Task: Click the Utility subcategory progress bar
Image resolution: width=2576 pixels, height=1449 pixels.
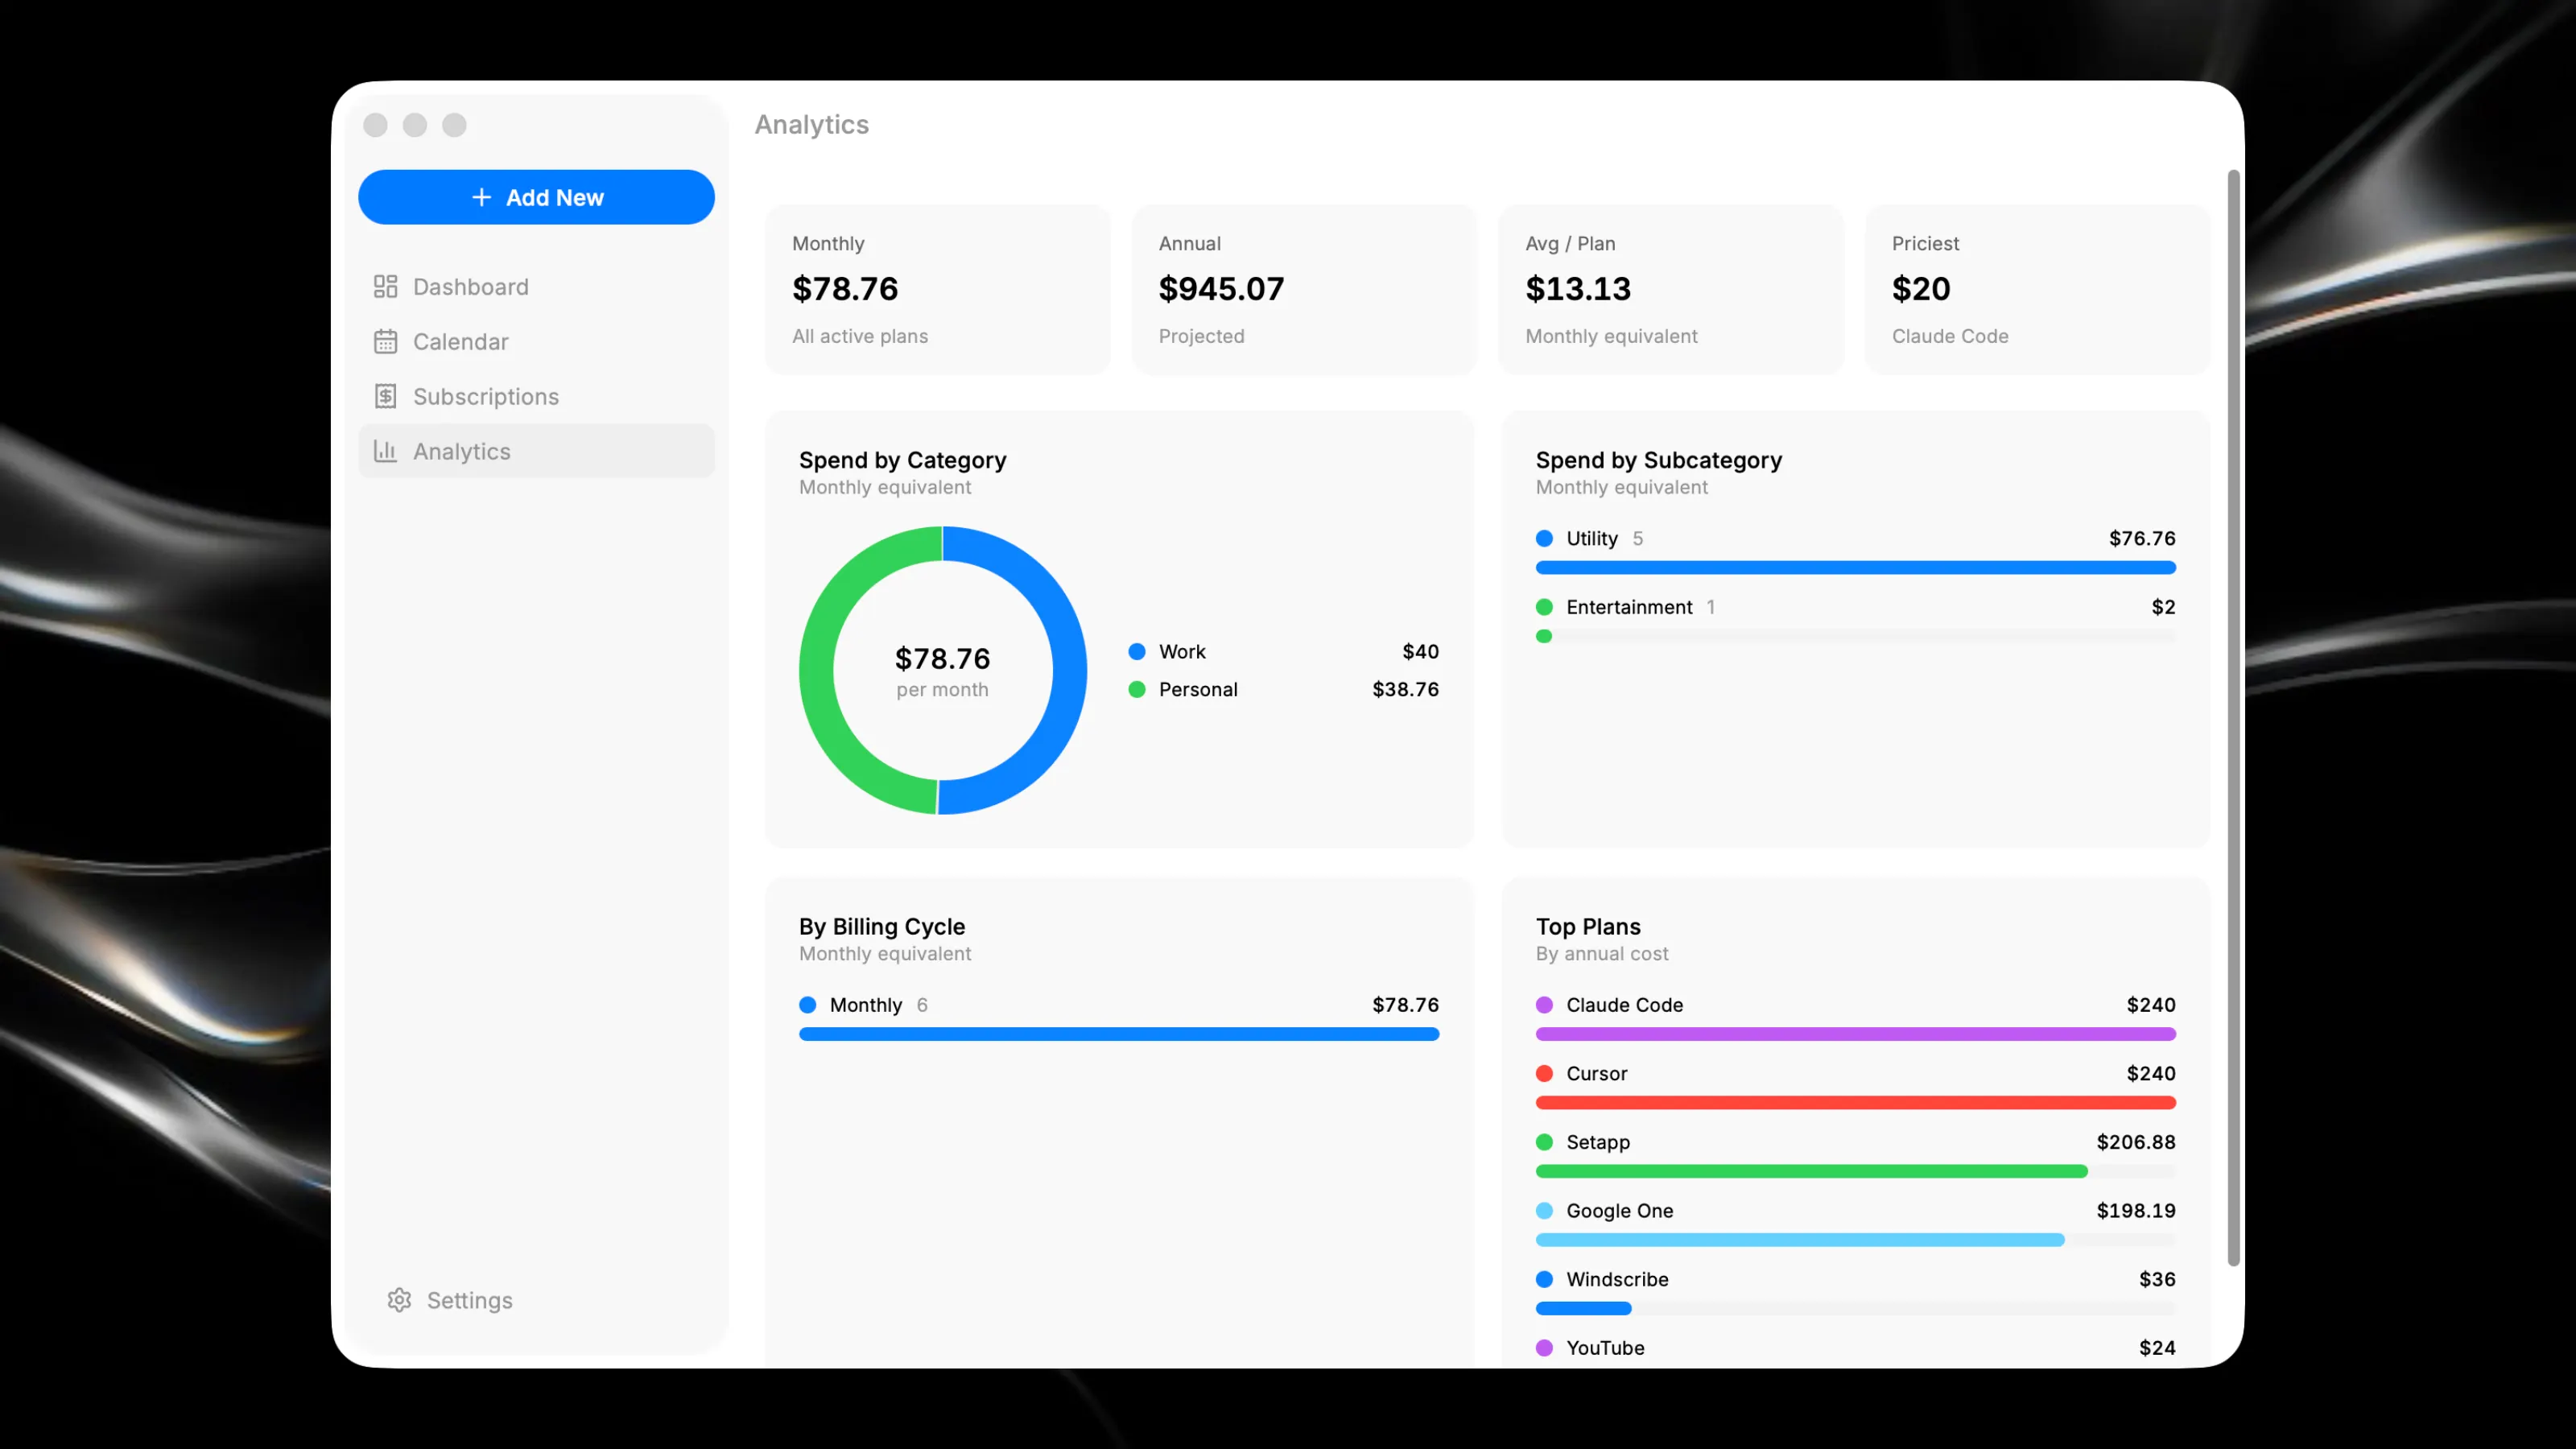Action: tap(1855, 568)
